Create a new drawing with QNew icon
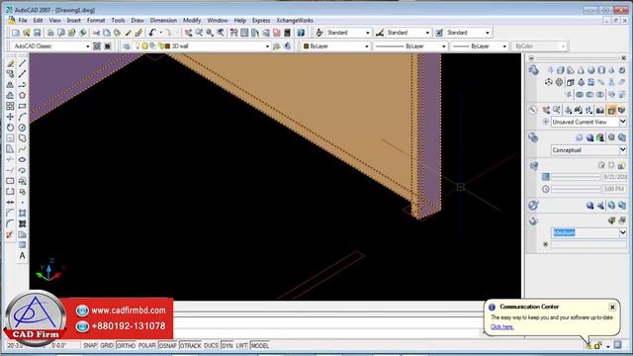 click(x=16, y=33)
